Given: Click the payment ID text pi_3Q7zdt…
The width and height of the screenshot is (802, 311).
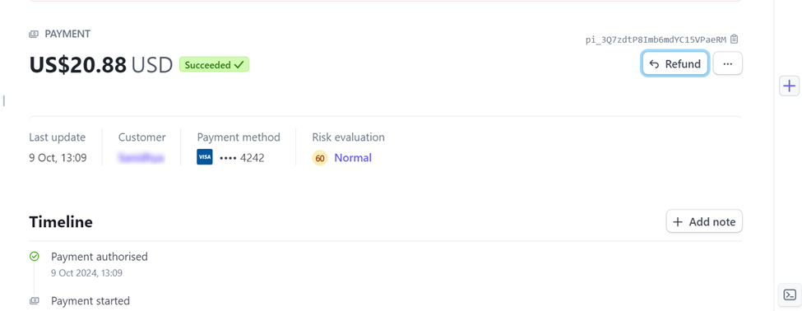Looking at the screenshot, I should click(656, 39).
